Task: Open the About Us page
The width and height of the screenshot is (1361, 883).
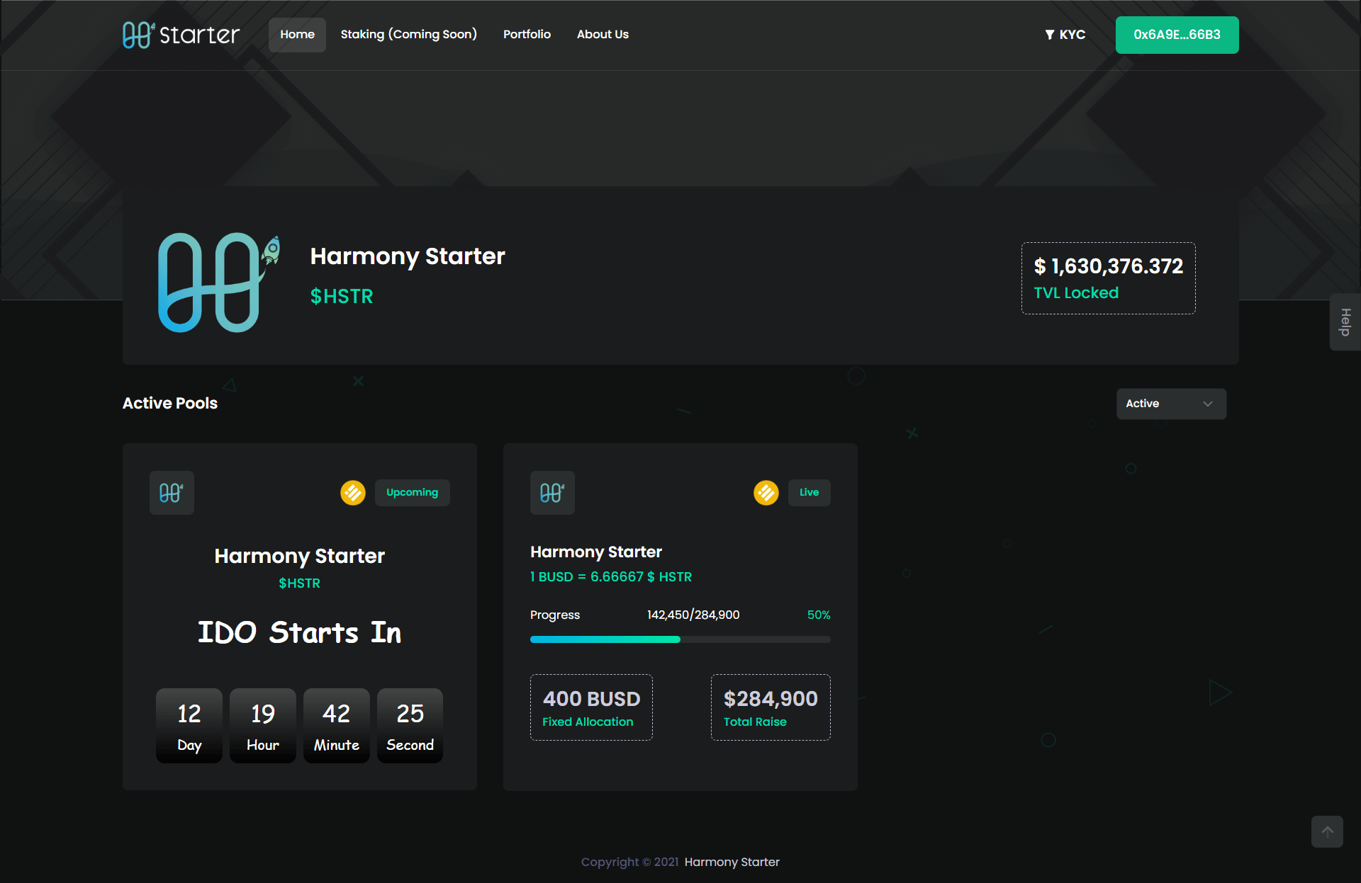Action: click(603, 35)
